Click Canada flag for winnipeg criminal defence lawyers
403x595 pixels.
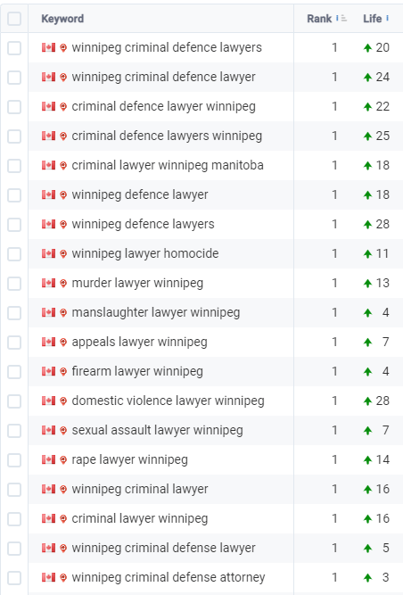48,47
